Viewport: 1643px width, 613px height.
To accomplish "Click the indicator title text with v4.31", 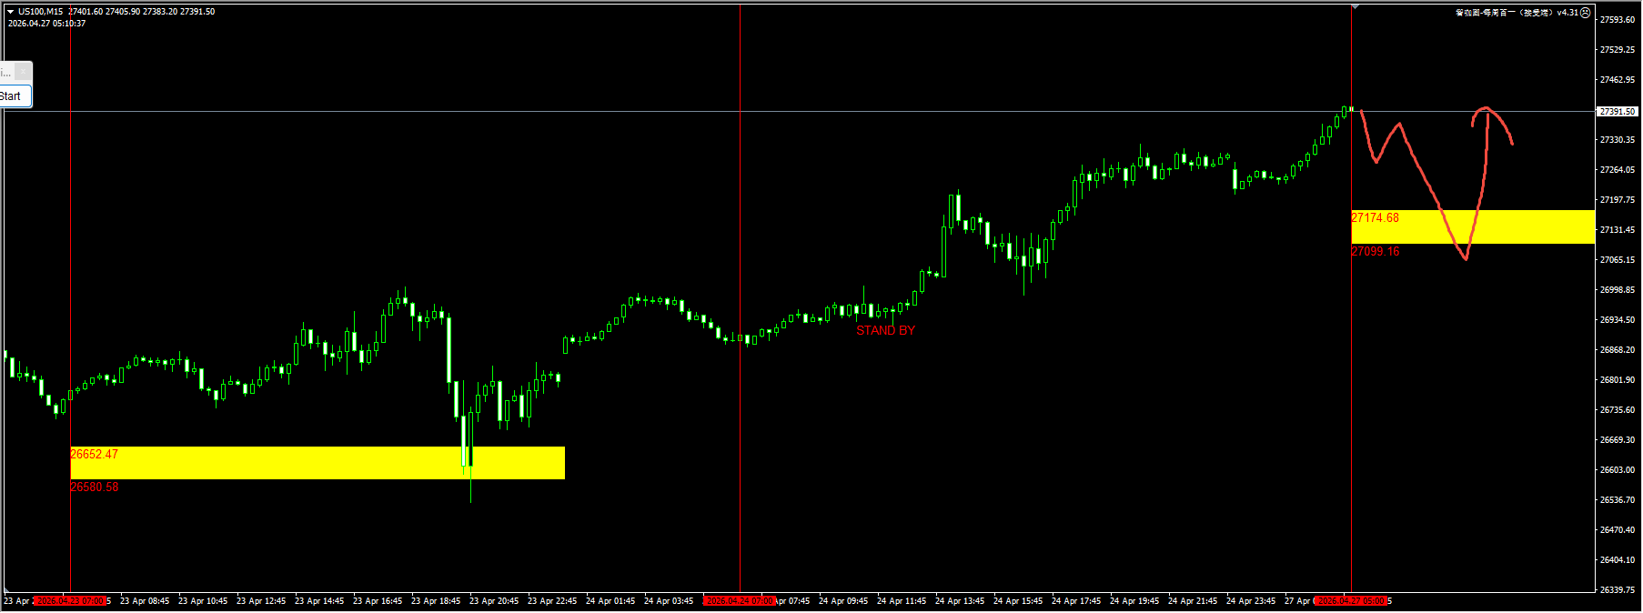I will pos(1517,13).
